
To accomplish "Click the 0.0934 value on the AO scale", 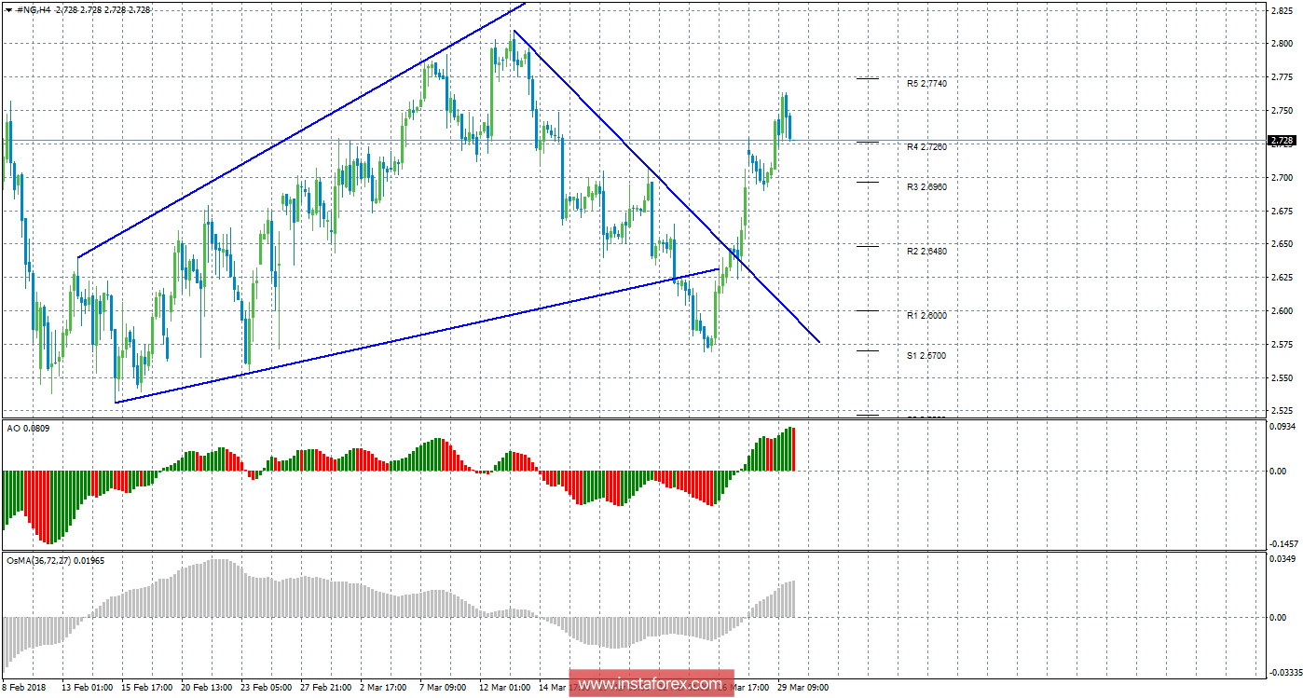I will click(1282, 427).
